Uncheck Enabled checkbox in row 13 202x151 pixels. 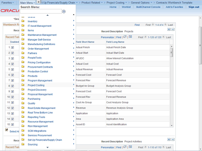point(13,114)
